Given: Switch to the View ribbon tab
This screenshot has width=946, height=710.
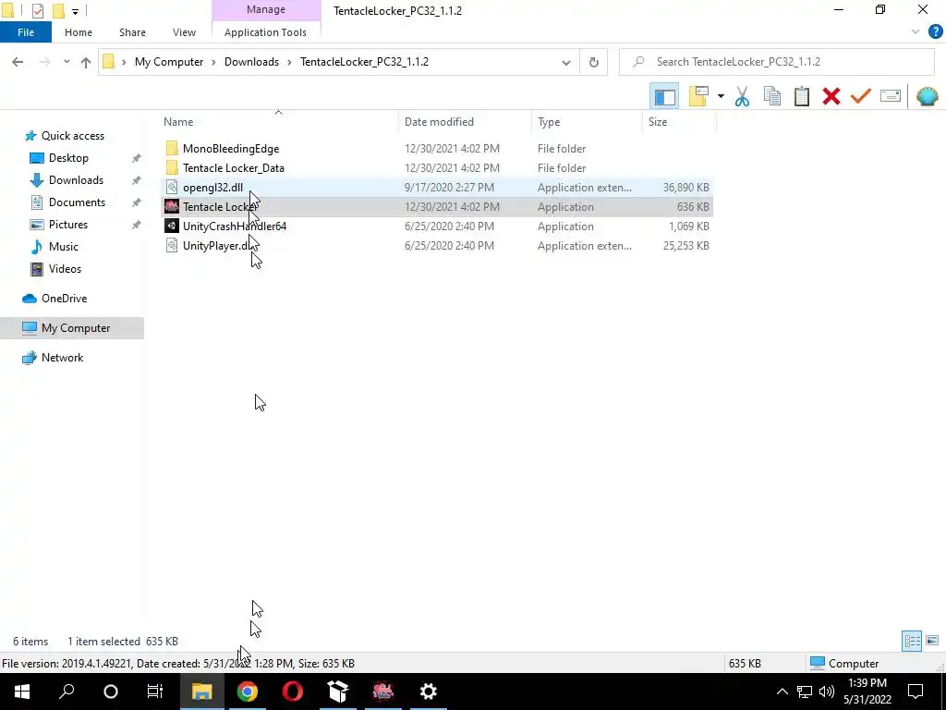Looking at the screenshot, I should (x=184, y=32).
